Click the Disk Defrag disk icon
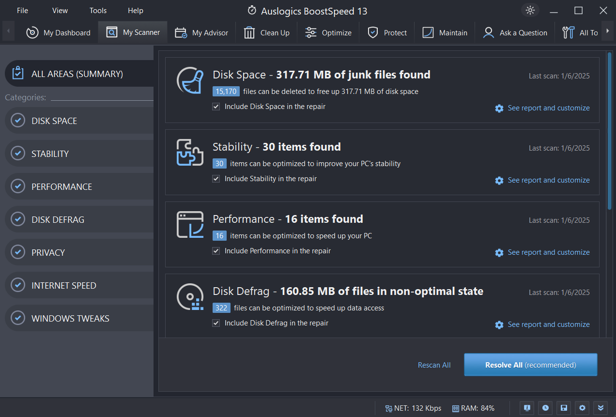The width and height of the screenshot is (616, 417). point(190,297)
